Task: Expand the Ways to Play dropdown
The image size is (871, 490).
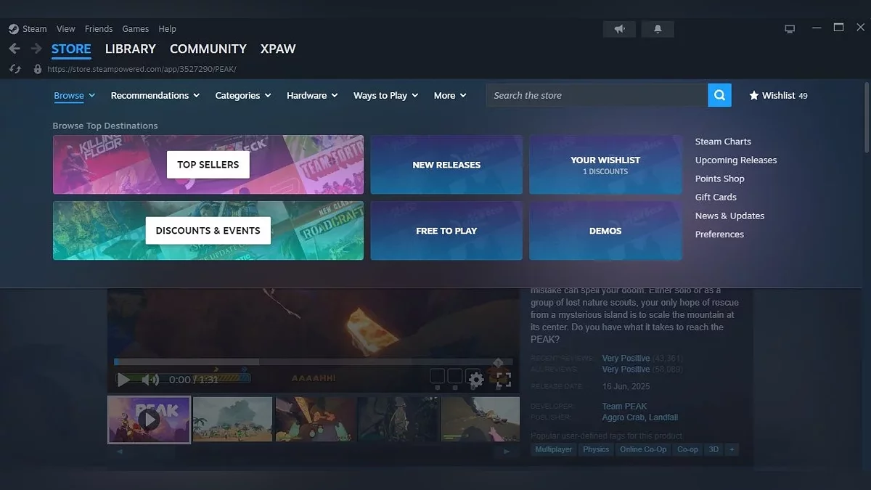Action: [x=386, y=95]
